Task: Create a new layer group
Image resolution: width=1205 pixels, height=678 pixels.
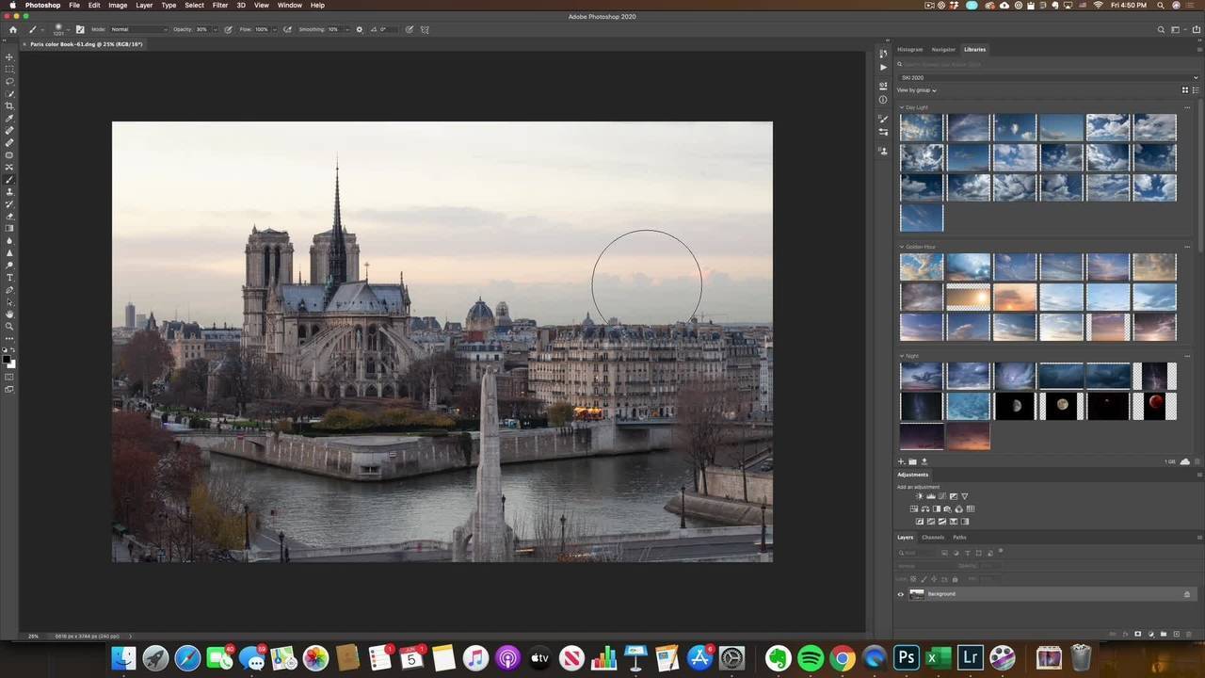Action: 1164,634
